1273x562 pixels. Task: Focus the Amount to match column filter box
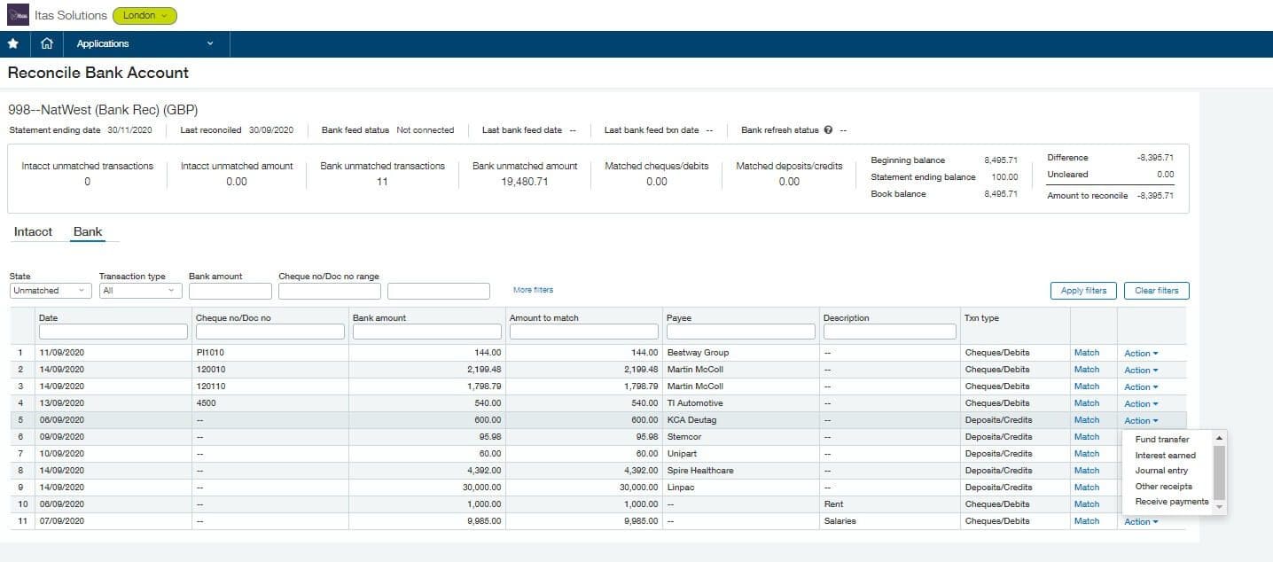pyautogui.click(x=584, y=332)
